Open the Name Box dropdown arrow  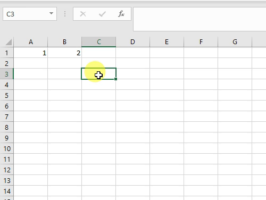click(x=51, y=13)
